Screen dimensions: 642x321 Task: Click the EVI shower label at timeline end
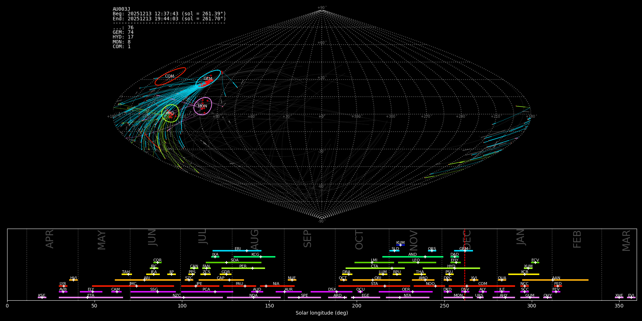[x=631, y=296]
